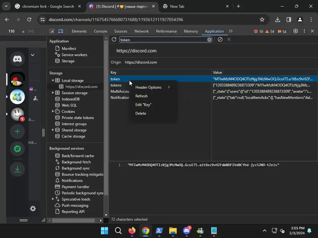
Task: Refresh the storage table with the reload icon
Action: [x=114, y=39]
